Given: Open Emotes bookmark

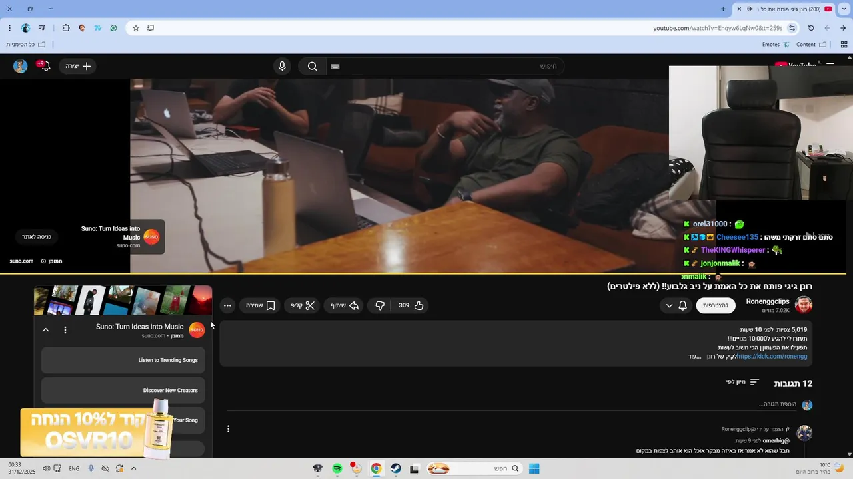Looking at the screenshot, I should (776, 45).
